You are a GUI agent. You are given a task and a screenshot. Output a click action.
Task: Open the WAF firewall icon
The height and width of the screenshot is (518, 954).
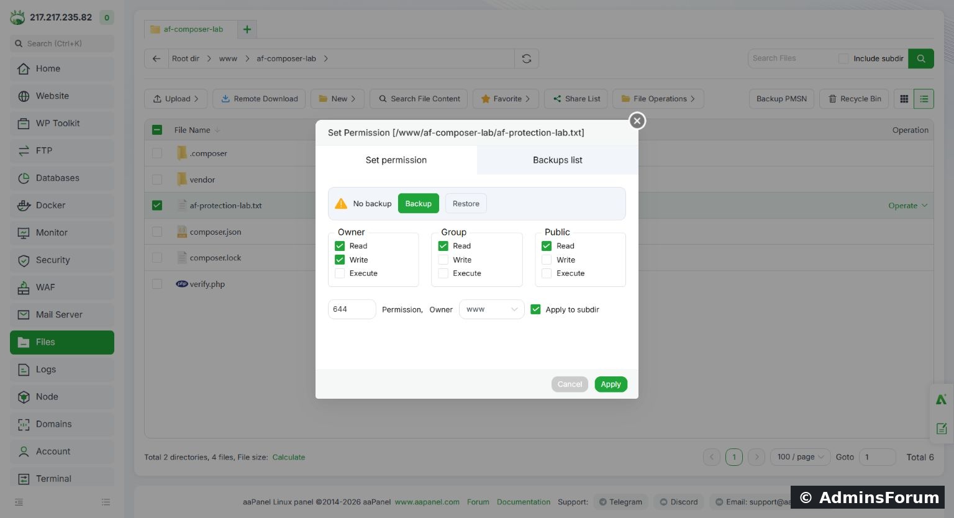pyautogui.click(x=24, y=287)
